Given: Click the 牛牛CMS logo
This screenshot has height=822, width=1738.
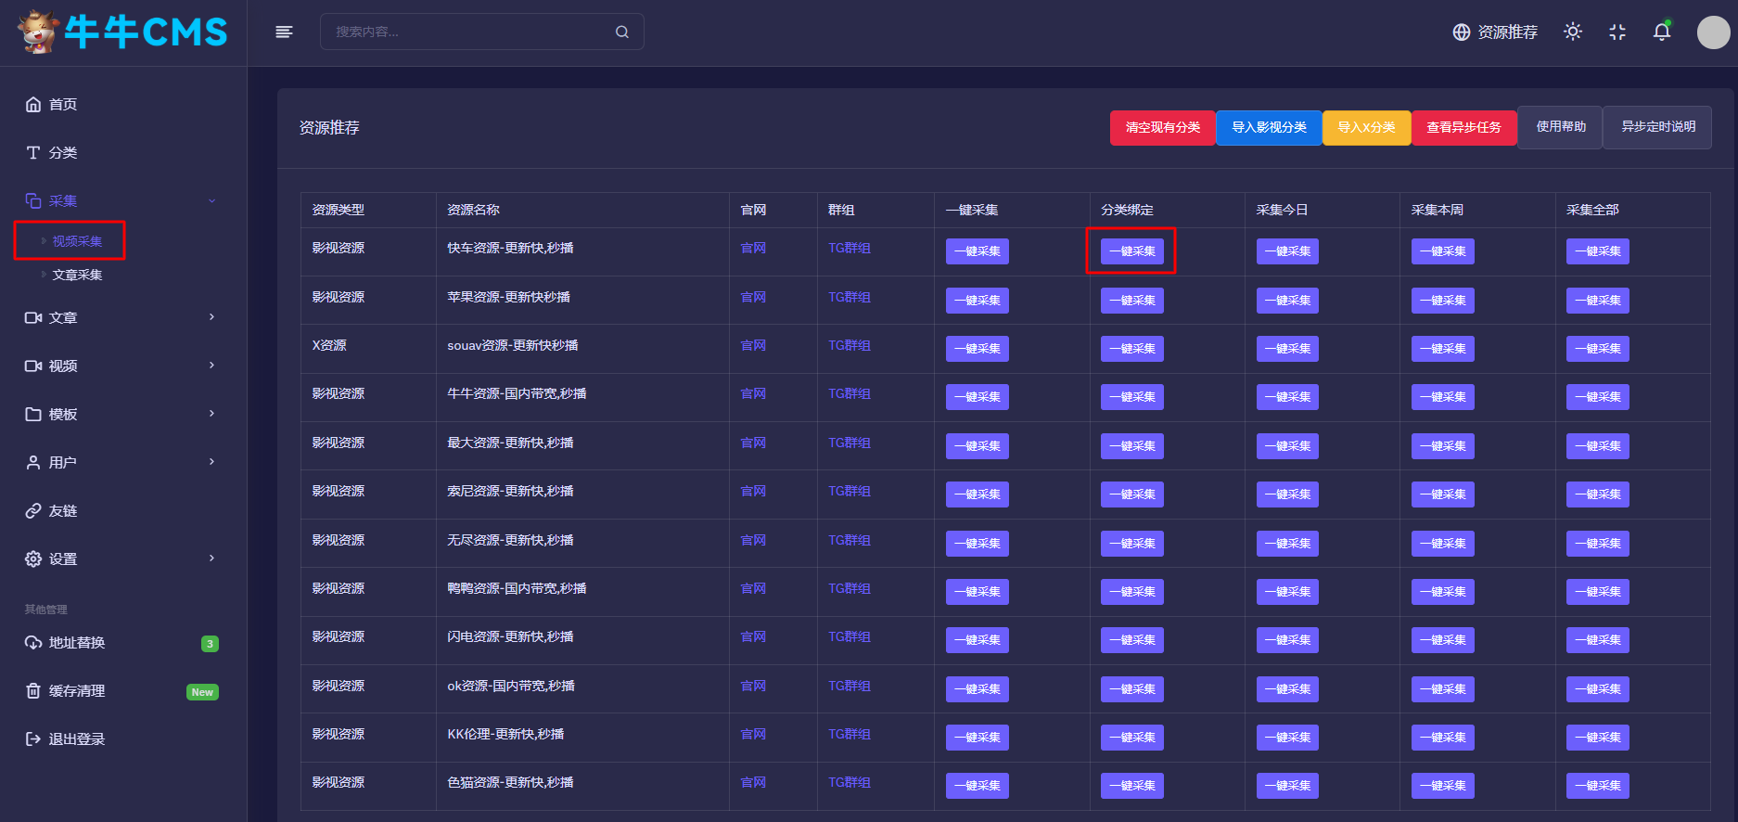Looking at the screenshot, I should pyautogui.click(x=122, y=32).
